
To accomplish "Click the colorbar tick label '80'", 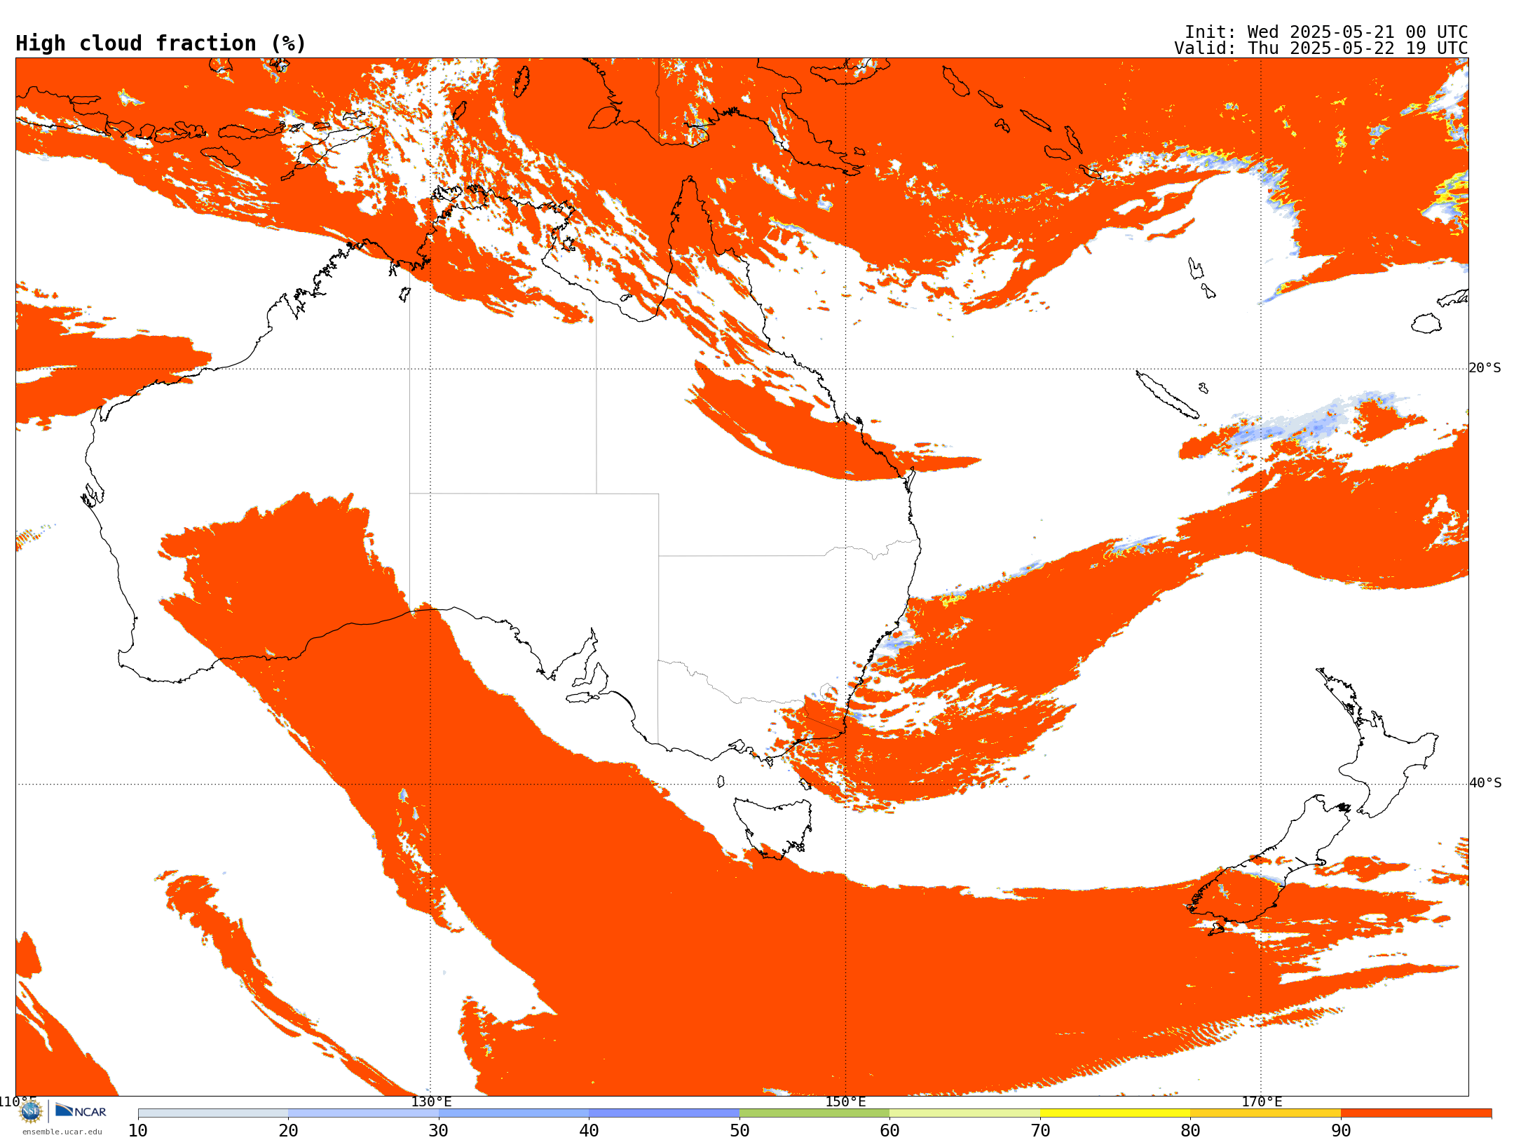I will click(1190, 1130).
